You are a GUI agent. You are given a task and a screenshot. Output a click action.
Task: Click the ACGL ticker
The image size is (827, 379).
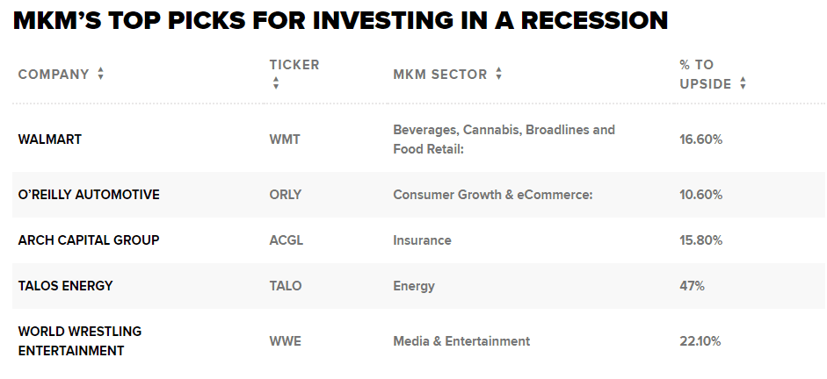click(287, 240)
